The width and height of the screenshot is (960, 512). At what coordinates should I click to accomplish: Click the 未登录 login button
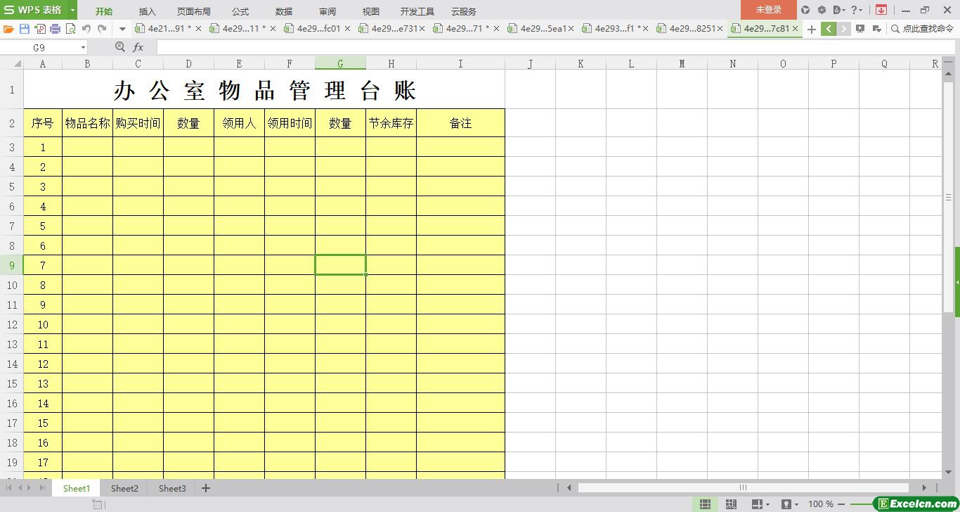[x=768, y=10]
